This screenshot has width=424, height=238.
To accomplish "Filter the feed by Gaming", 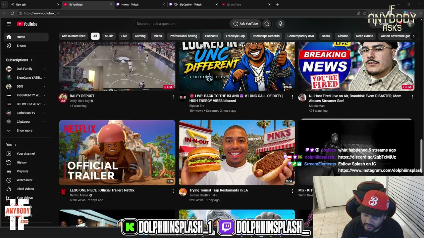I will tap(140, 36).
